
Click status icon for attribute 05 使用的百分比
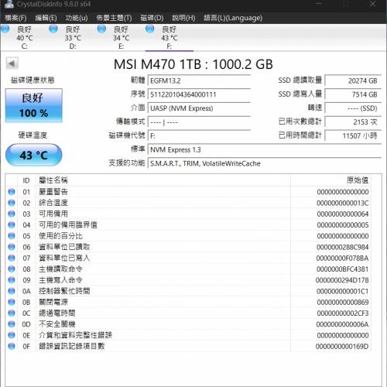[x=12, y=236]
